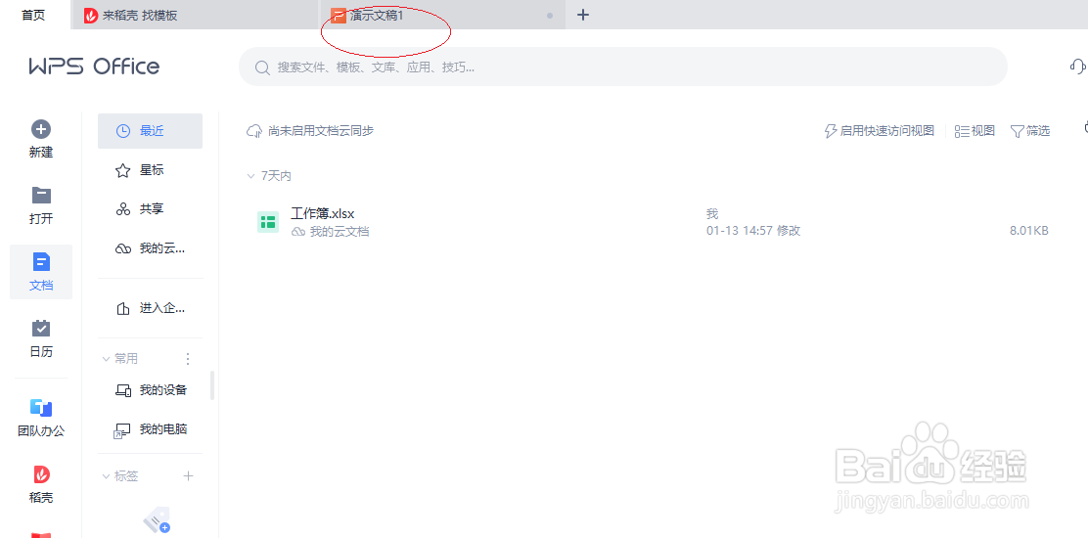Open 我的云 cloud documents entry
Screen dimensions: 1088x538
[150, 248]
